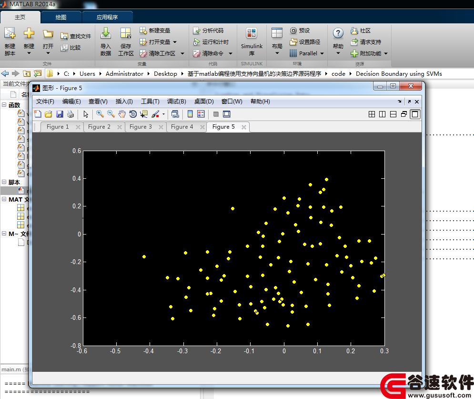The width and height of the screenshot is (474, 399).
Task: Close the Figure 4 tab
Action: (202, 127)
